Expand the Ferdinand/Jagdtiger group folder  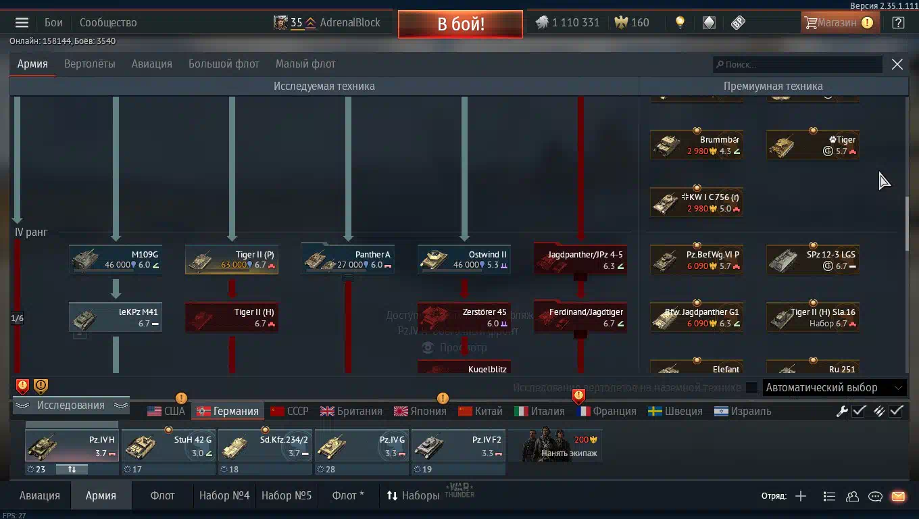click(580, 317)
